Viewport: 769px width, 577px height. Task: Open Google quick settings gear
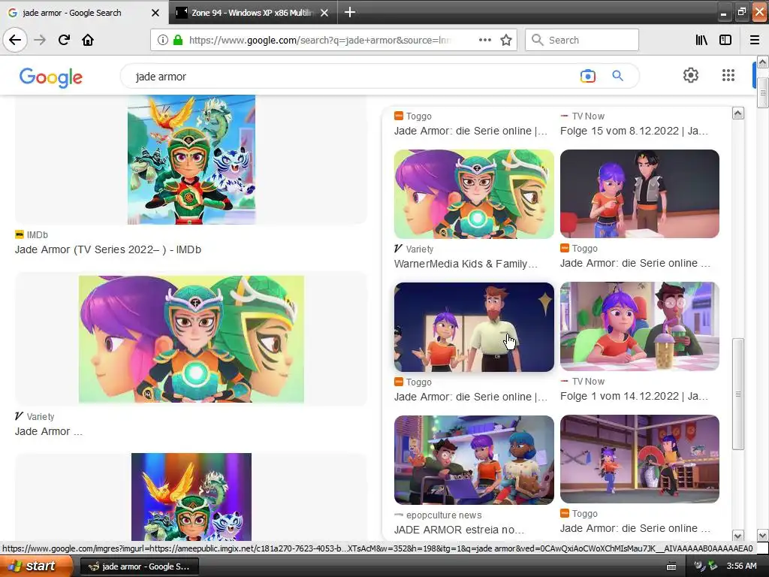pyautogui.click(x=691, y=75)
